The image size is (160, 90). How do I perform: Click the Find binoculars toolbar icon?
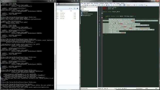coord(107,5)
